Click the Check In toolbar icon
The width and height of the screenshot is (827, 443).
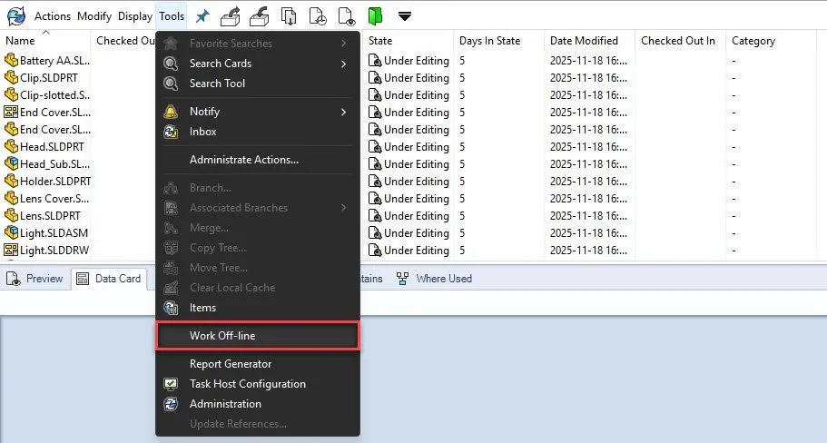[259, 16]
